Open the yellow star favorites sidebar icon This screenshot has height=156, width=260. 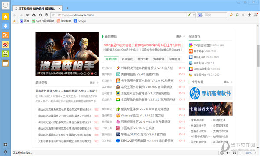point(6,17)
